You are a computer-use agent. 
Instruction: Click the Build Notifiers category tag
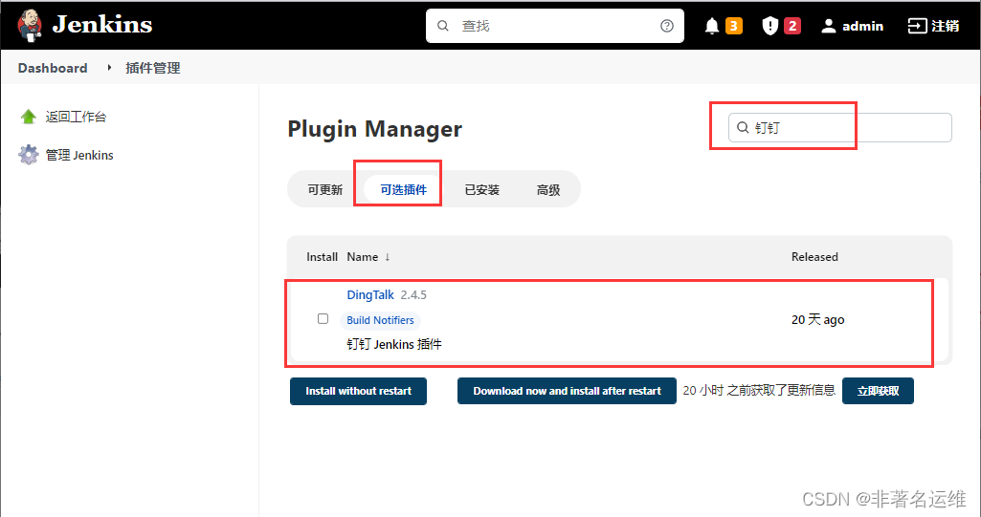[x=380, y=320]
